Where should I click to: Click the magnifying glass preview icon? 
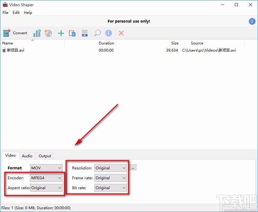point(97,33)
